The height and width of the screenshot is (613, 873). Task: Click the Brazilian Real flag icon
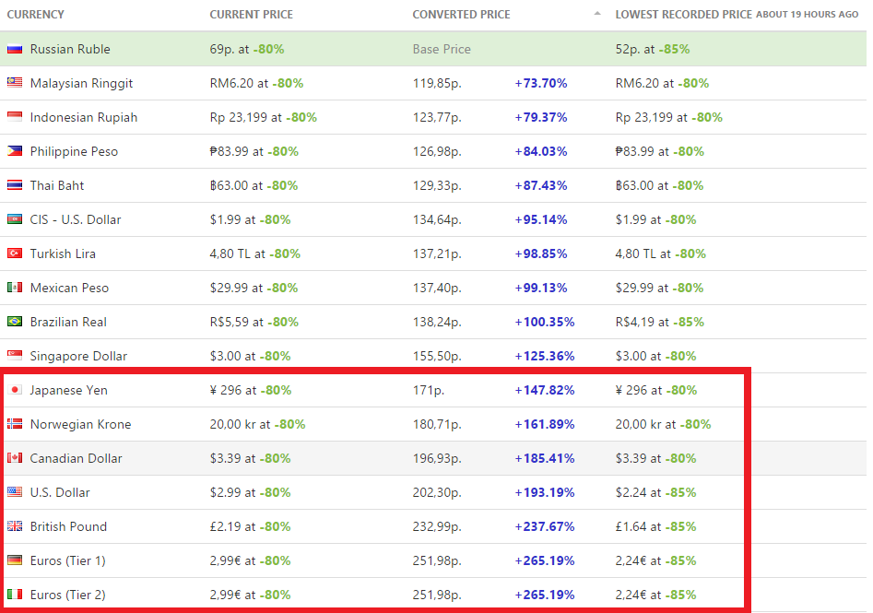coord(14,322)
